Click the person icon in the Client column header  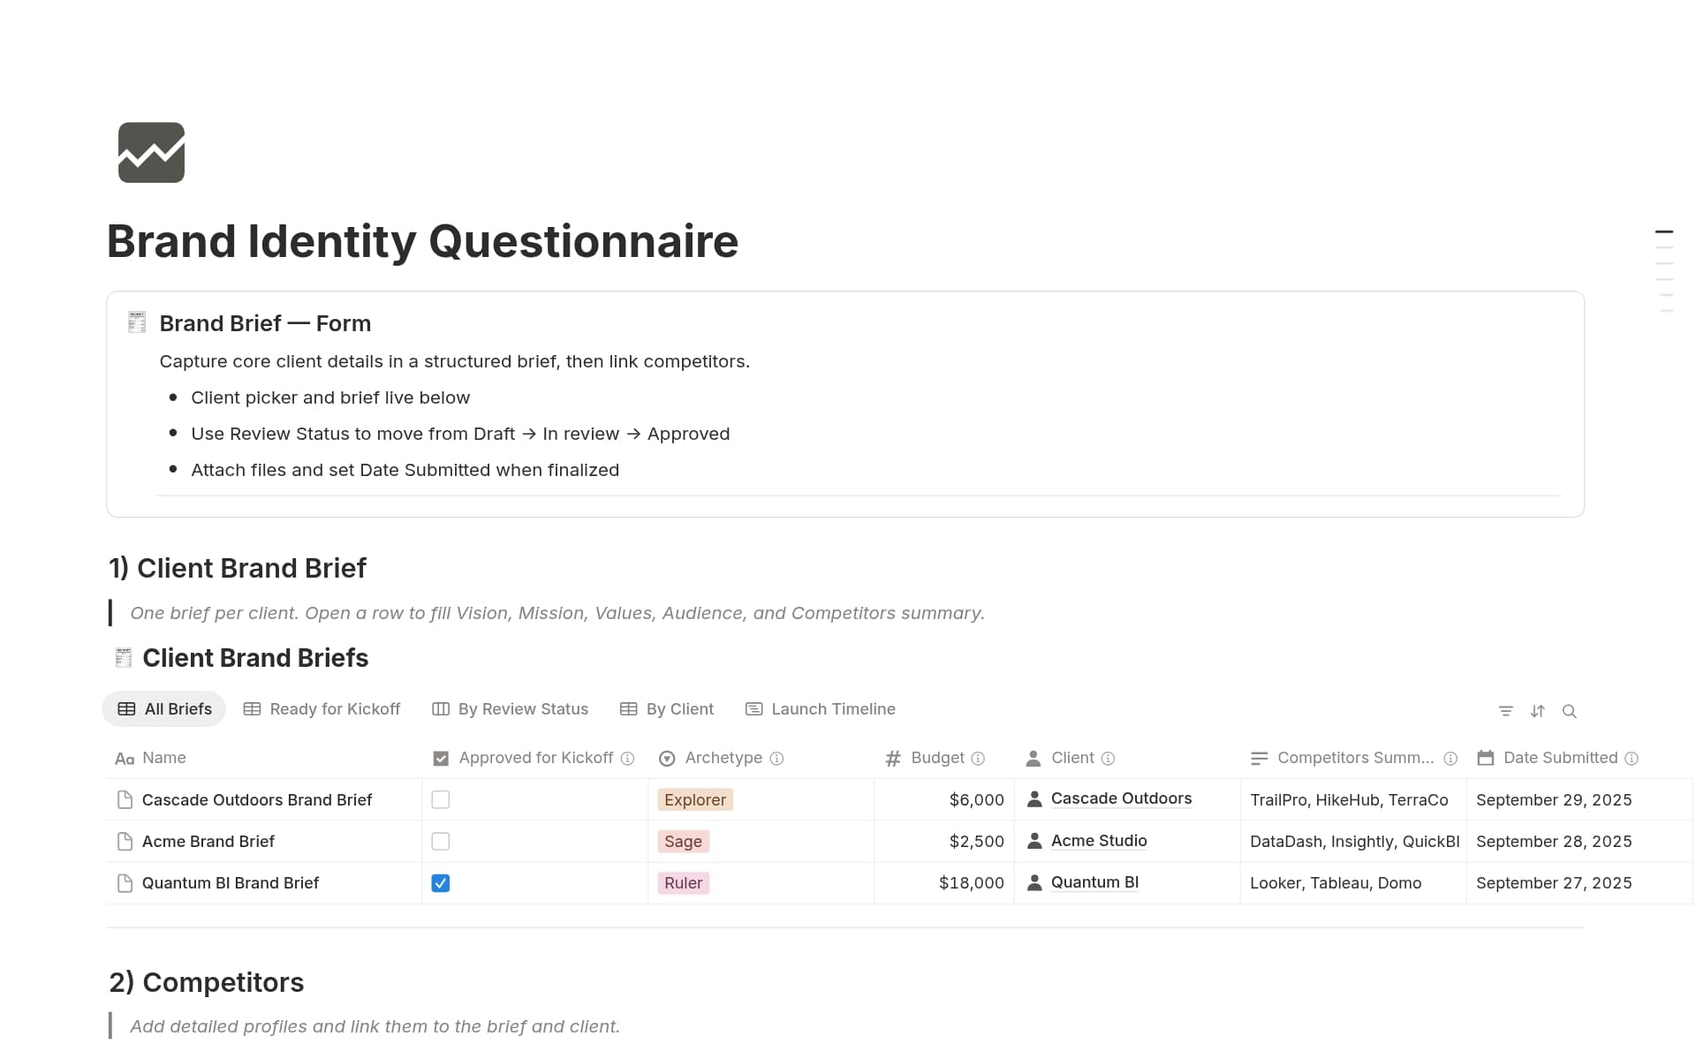tap(1032, 758)
